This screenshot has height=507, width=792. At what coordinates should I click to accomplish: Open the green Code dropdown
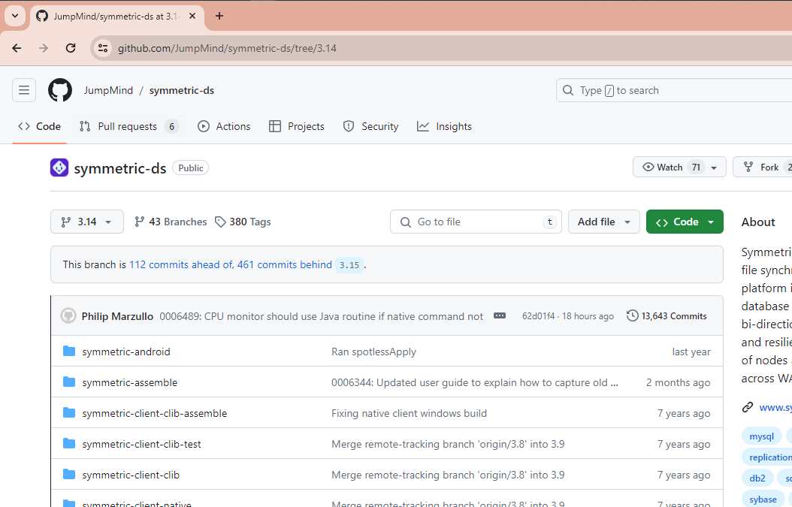click(685, 222)
